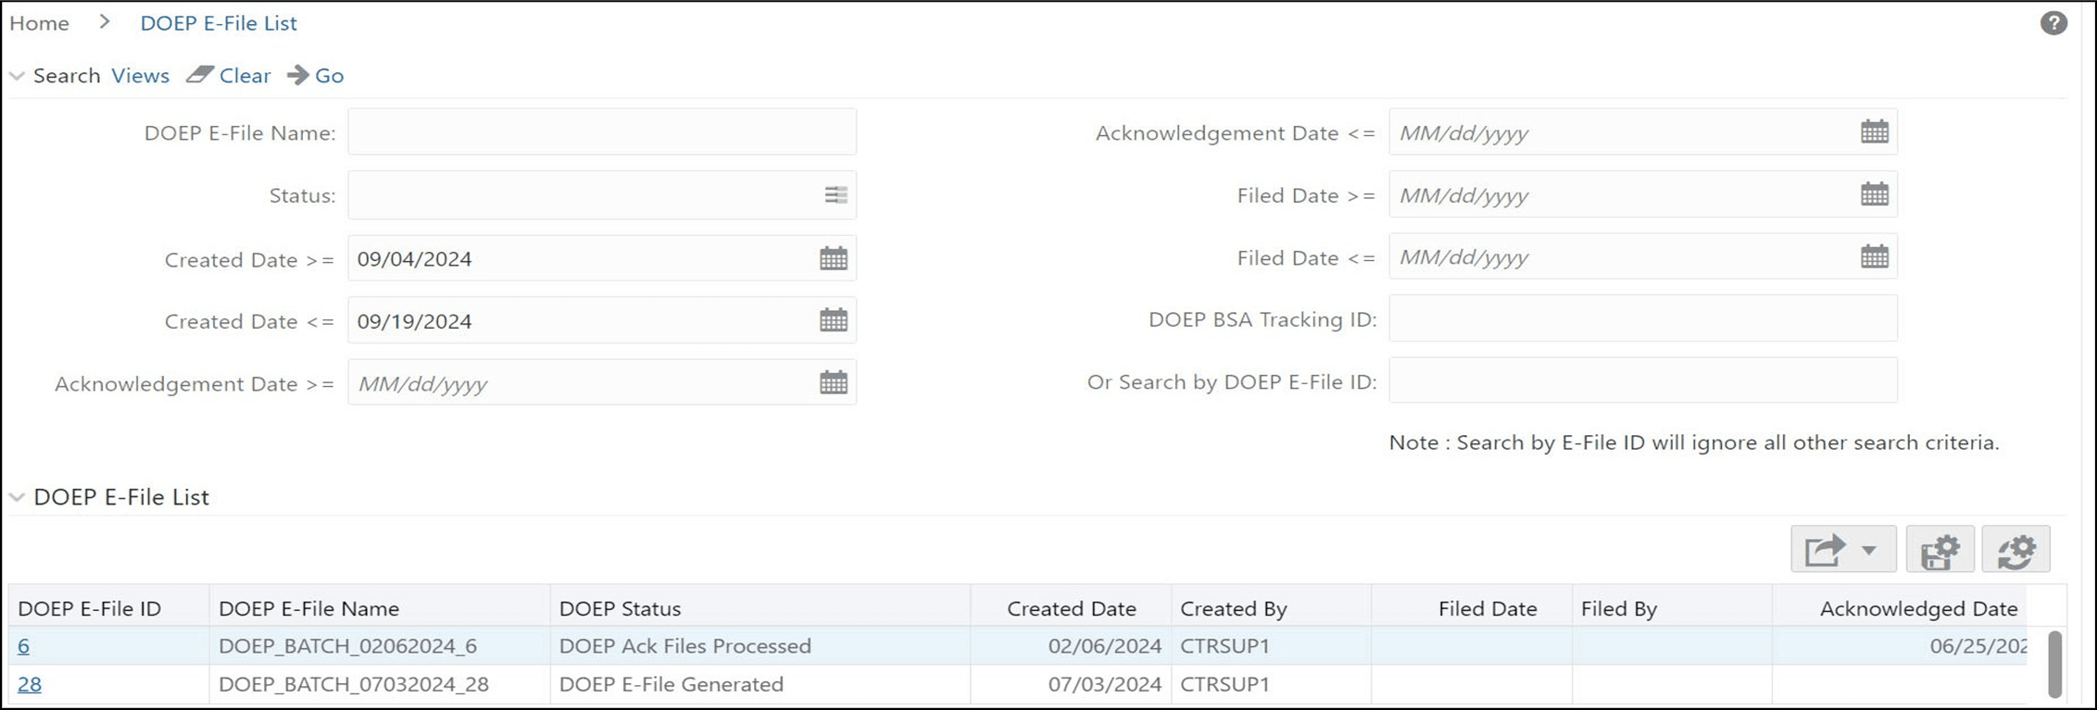Click the export icon above the list
The height and width of the screenshot is (710, 2097).
click(1825, 550)
